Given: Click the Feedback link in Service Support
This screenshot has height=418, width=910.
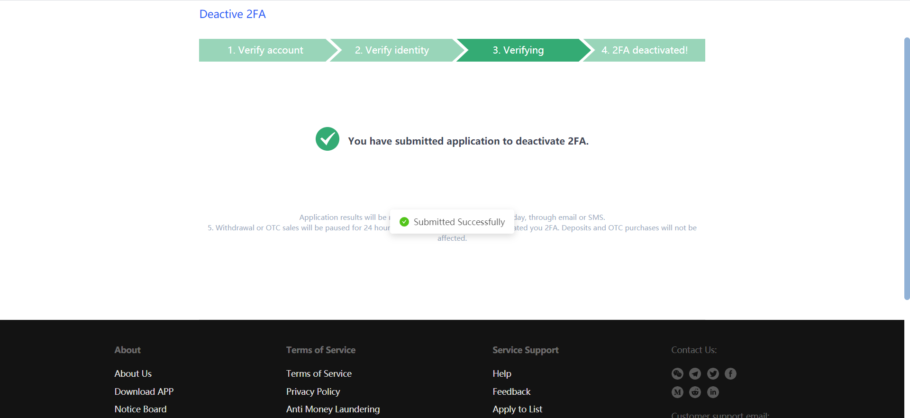Looking at the screenshot, I should click(511, 391).
